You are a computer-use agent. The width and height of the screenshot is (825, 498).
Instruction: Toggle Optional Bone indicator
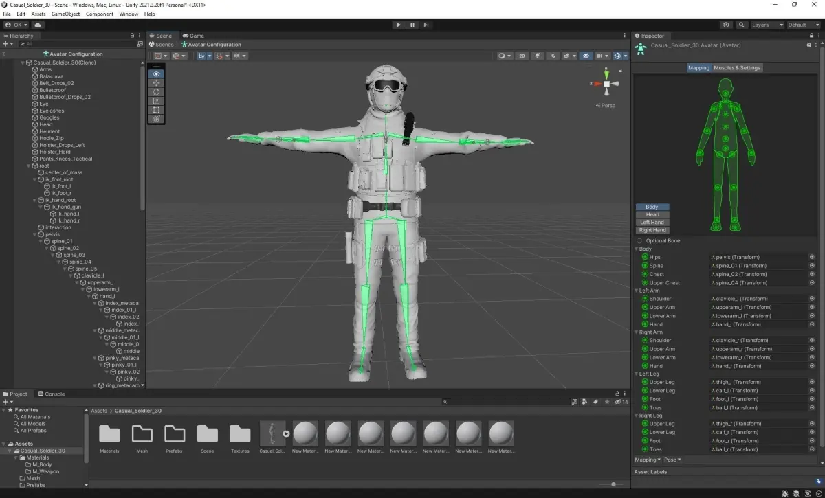(x=640, y=241)
